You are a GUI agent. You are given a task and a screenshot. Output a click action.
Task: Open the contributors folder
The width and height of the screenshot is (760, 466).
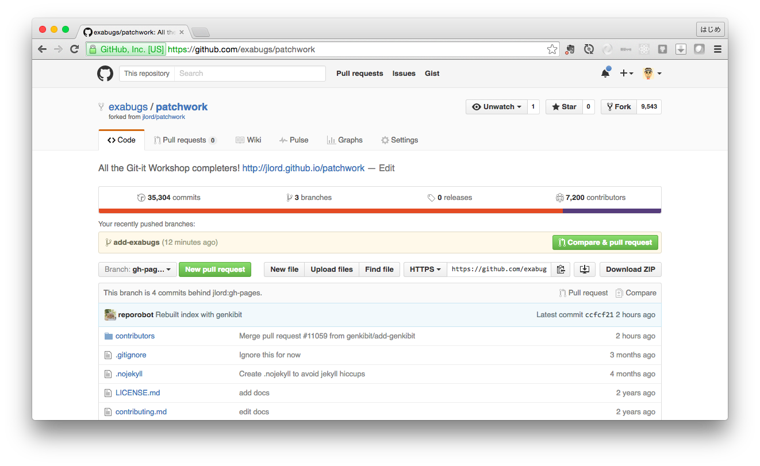tap(135, 336)
